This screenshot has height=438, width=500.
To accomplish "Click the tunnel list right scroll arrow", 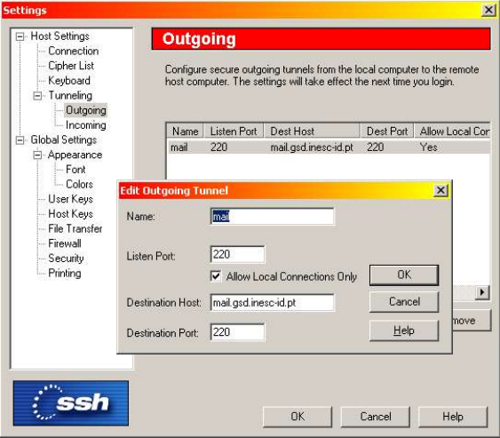I will [x=482, y=292].
